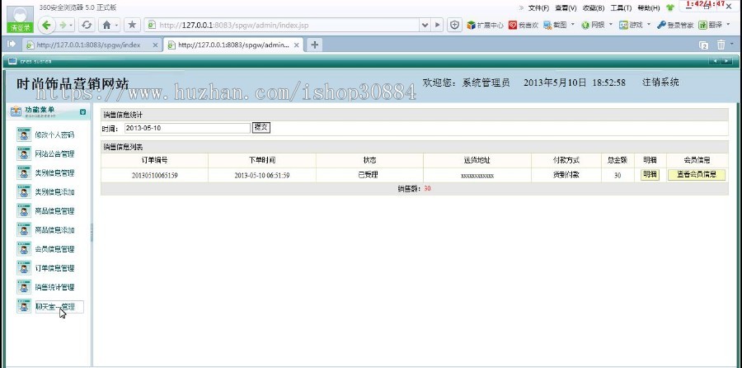
Task: Click the 翻译 translate tool
Action: [x=711, y=25]
